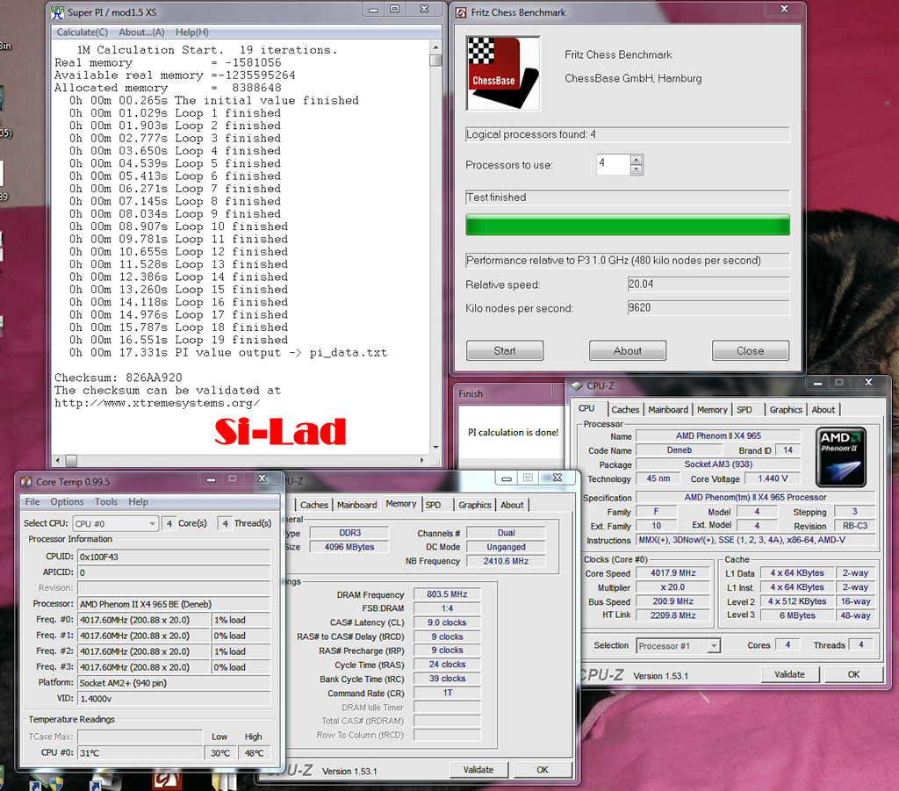Open the Help menu in Core Temp
899x791 pixels.
[x=138, y=501]
